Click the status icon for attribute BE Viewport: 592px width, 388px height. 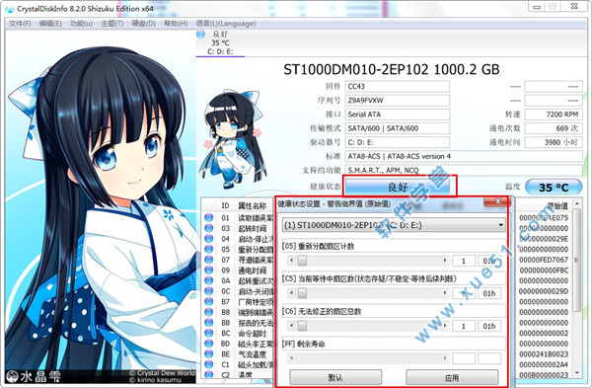pyautogui.click(x=209, y=354)
